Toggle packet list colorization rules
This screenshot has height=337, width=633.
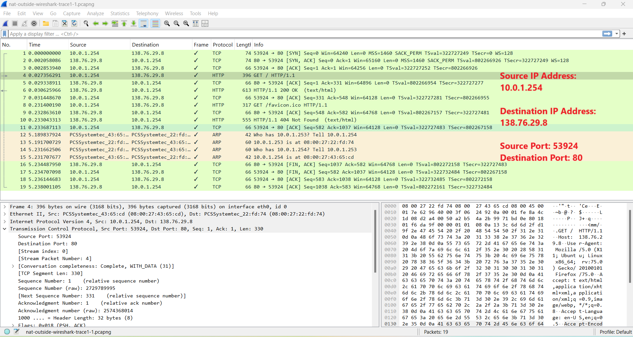point(155,23)
